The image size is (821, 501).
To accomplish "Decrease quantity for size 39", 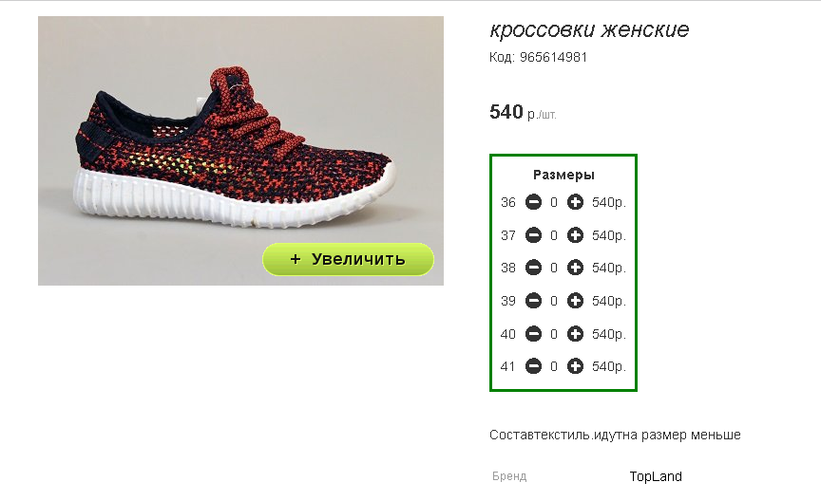I will click(533, 301).
